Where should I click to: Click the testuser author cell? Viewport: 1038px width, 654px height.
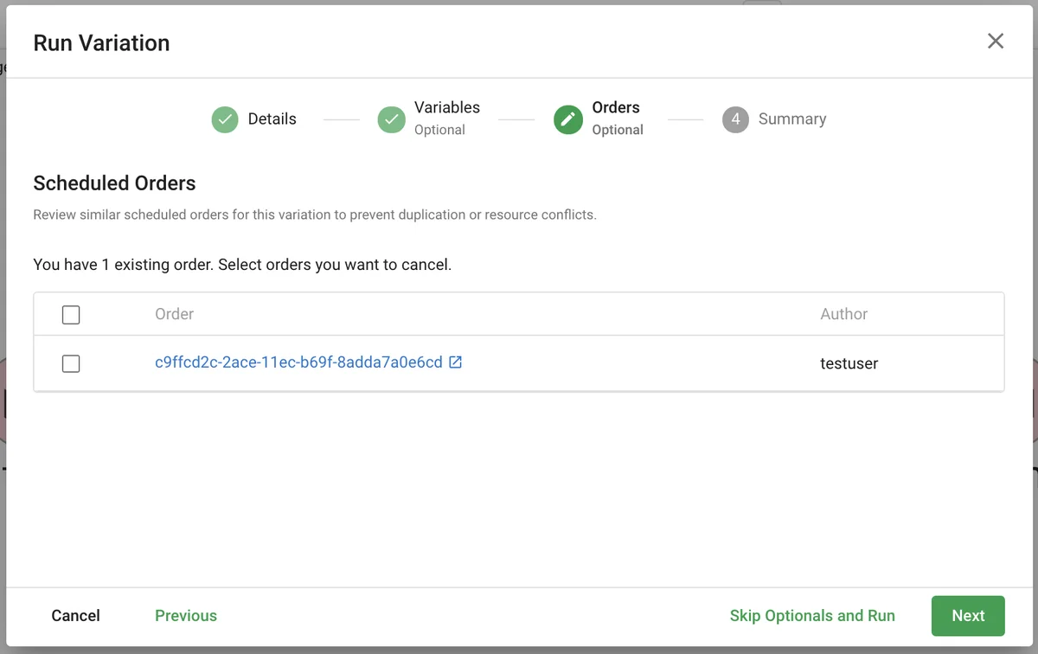[849, 364]
